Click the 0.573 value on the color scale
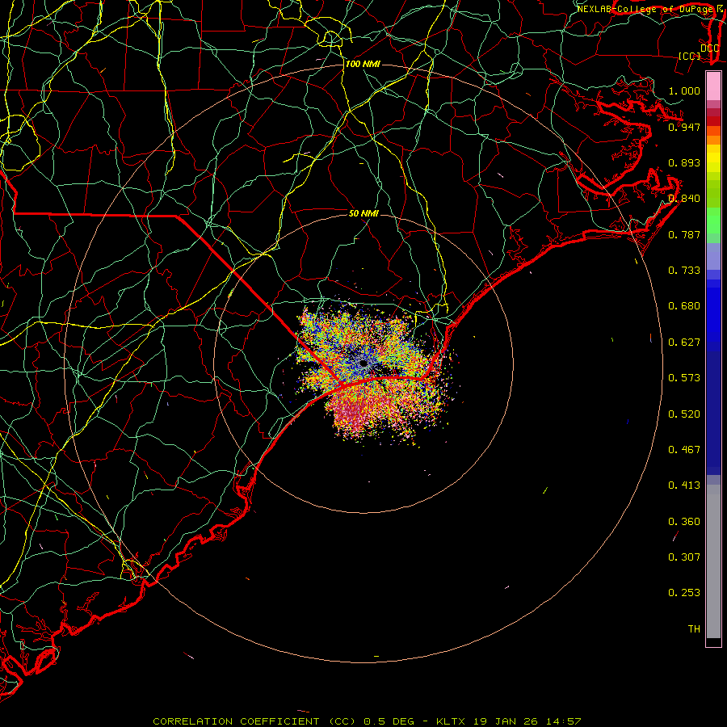Image resolution: width=727 pixels, height=727 pixels. click(x=684, y=378)
